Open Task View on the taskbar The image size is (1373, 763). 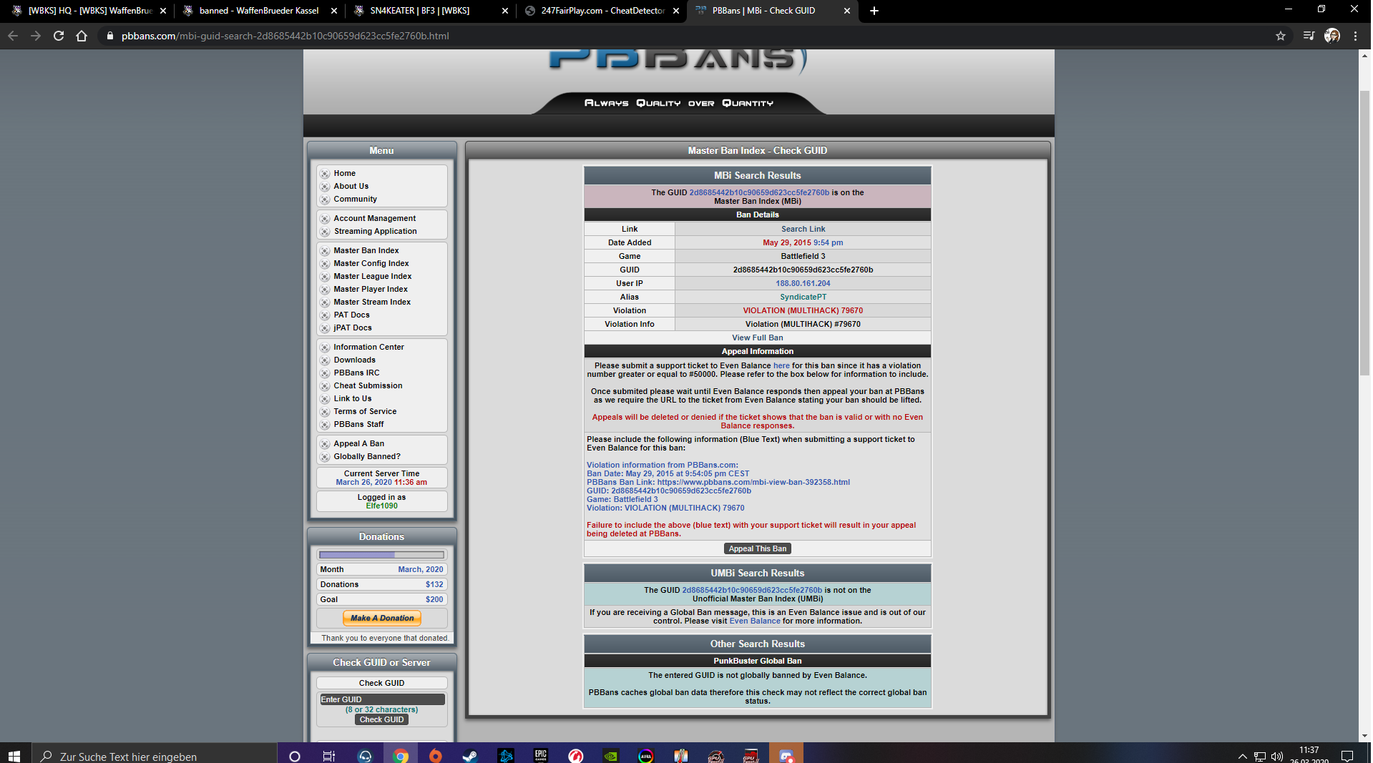[329, 756]
